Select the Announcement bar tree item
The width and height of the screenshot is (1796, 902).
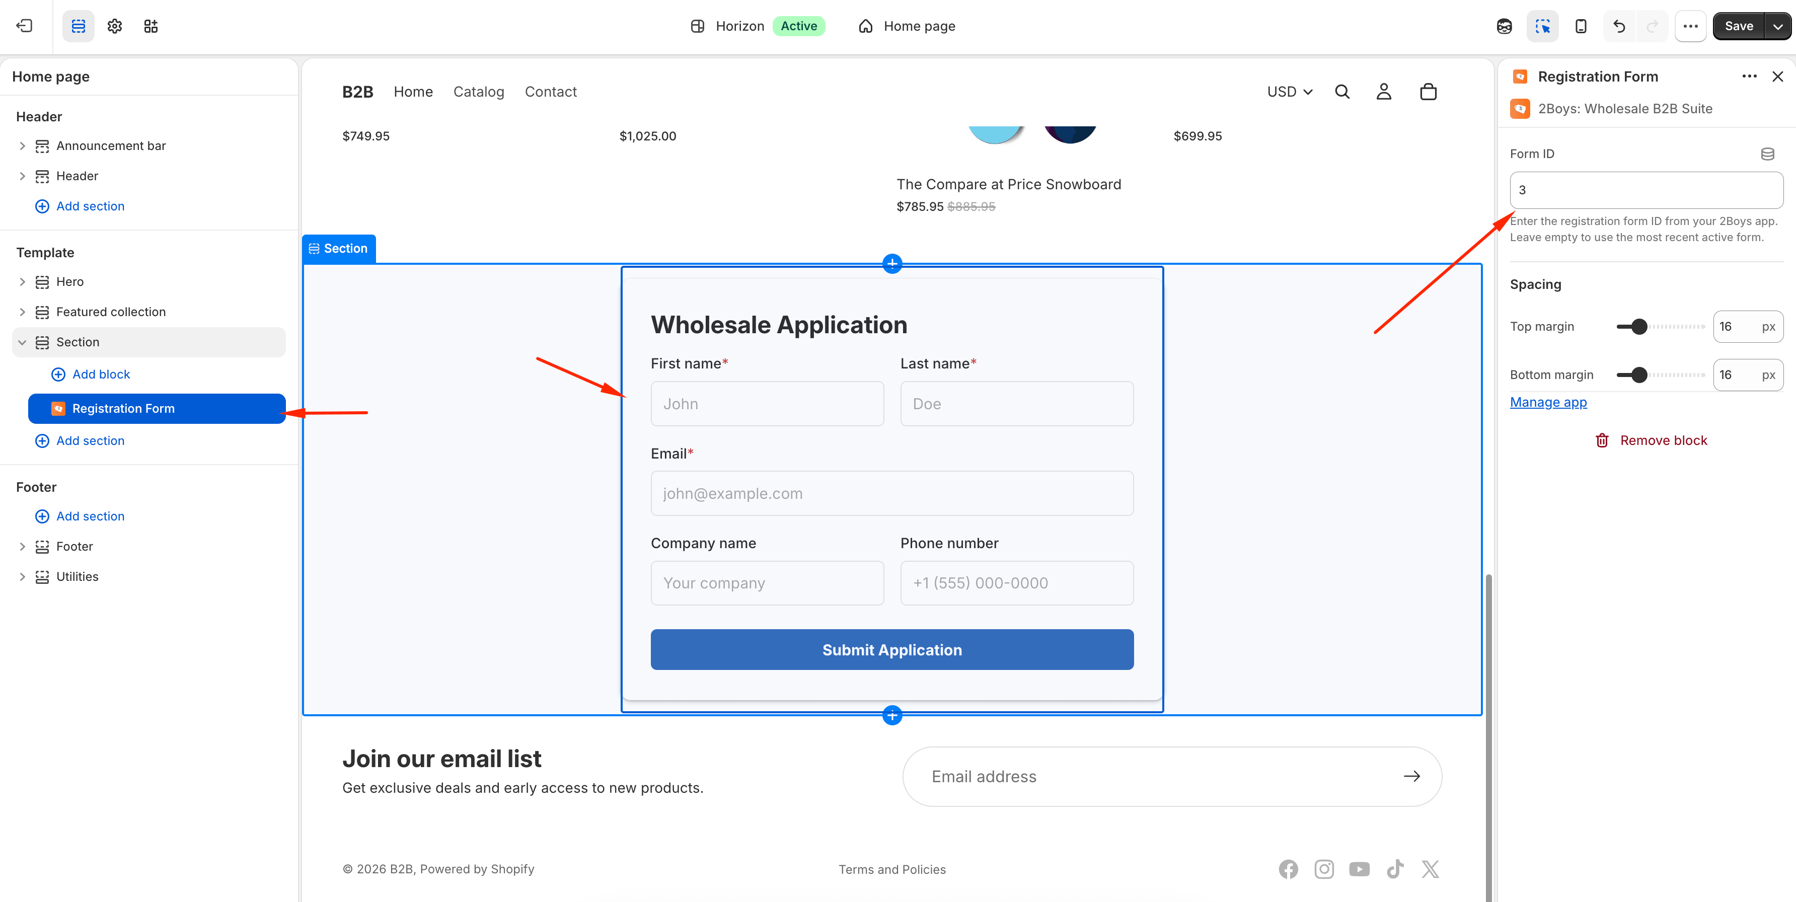tap(149, 145)
